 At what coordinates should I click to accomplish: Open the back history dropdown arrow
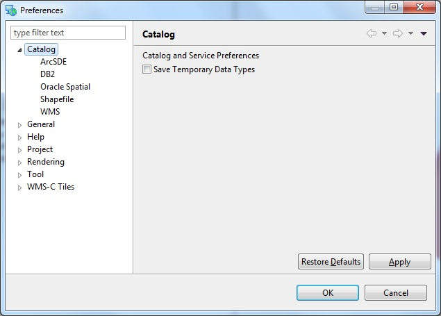click(384, 33)
